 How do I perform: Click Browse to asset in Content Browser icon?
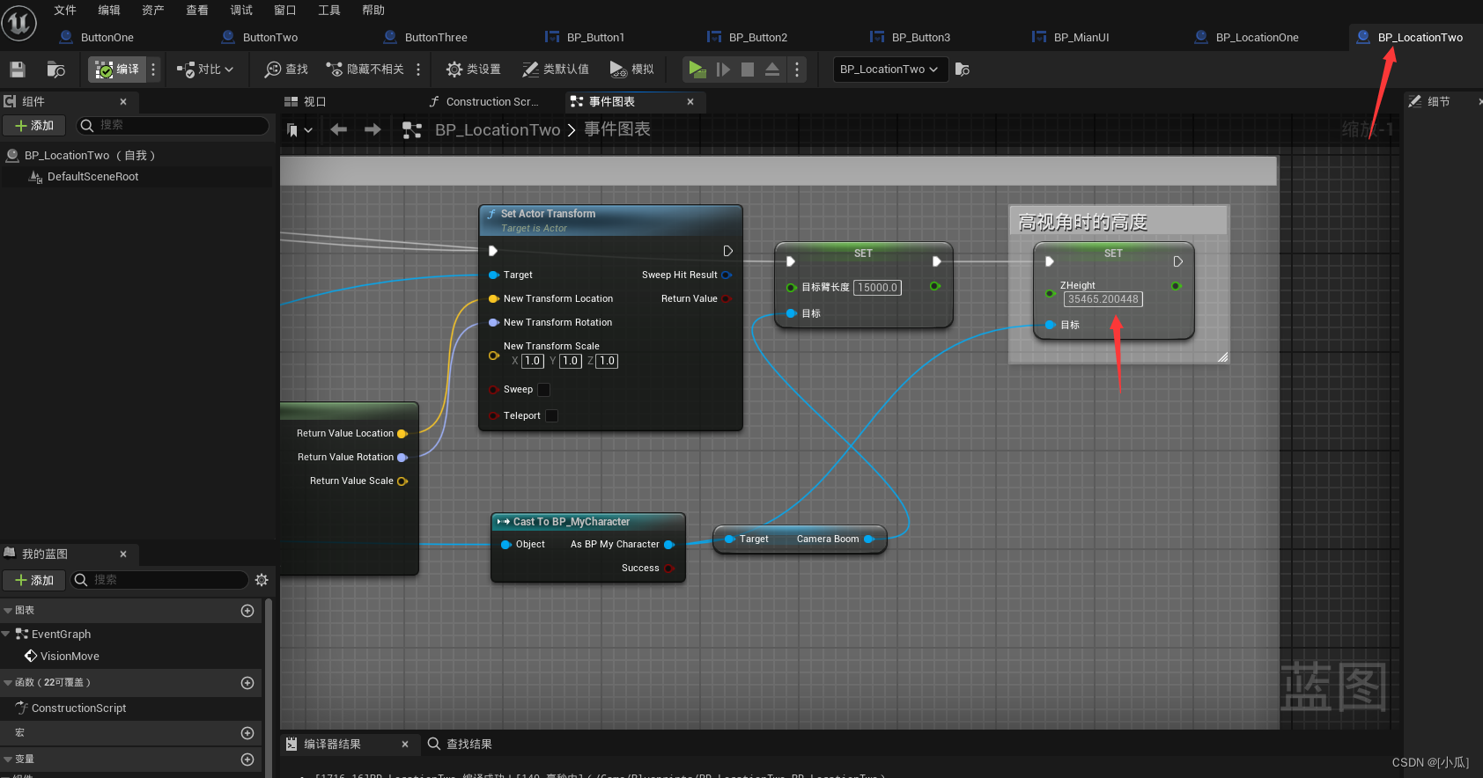coord(56,70)
